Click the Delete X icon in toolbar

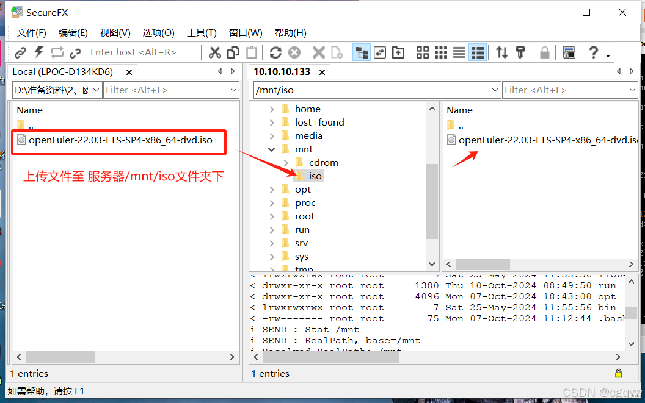tap(318, 52)
